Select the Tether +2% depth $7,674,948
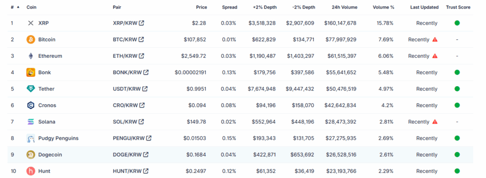 [262, 89]
